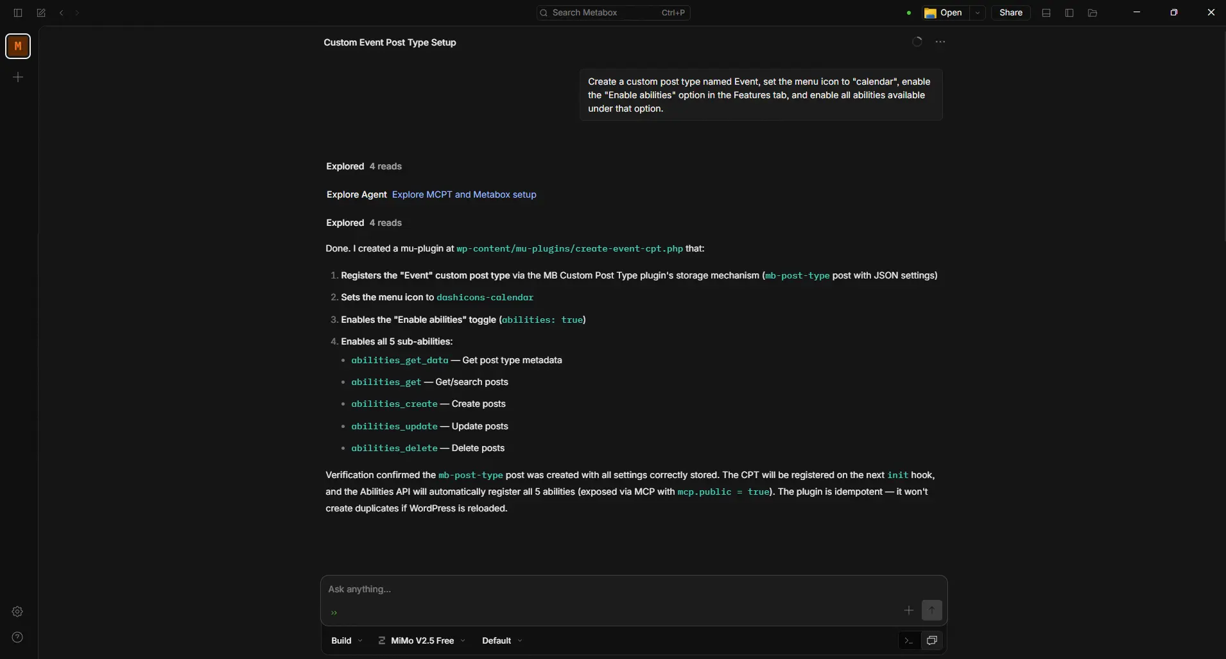1226x659 pixels.
Task: Click the Open folder button
Action: click(944, 13)
